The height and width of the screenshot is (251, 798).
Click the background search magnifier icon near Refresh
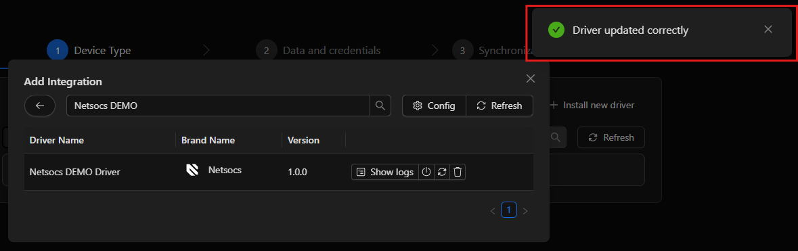pos(556,137)
